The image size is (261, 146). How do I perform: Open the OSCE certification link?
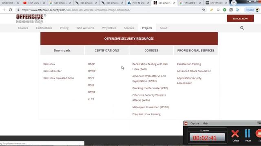91,78
